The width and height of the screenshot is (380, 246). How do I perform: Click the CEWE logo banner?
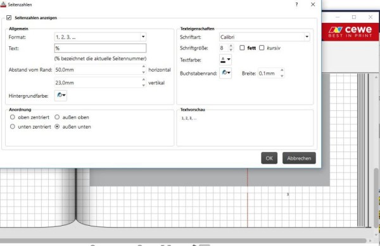click(350, 32)
